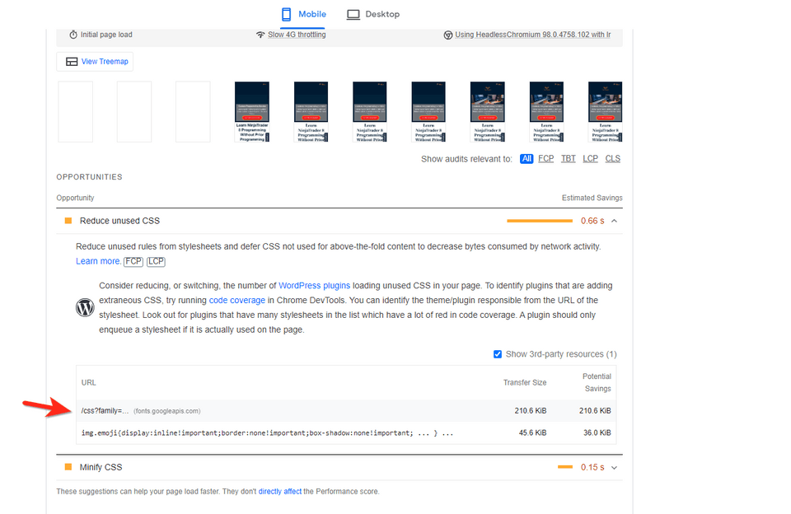Open the Learn more link
The image size is (791, 514).
pos(98,261)
